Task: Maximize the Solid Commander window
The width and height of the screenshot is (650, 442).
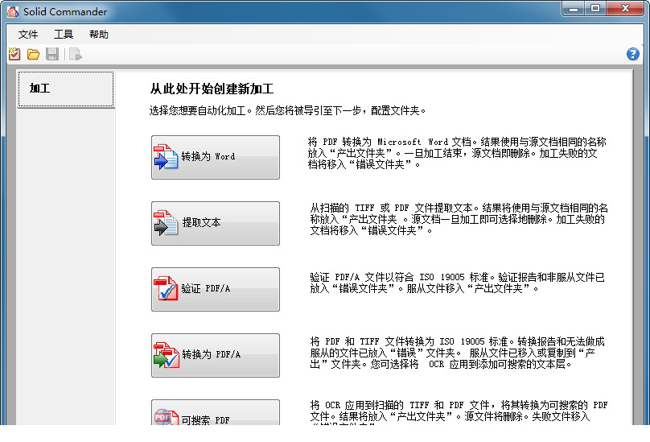Action: tap(595, 9)
